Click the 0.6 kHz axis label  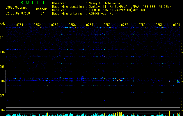coord(3,110)
